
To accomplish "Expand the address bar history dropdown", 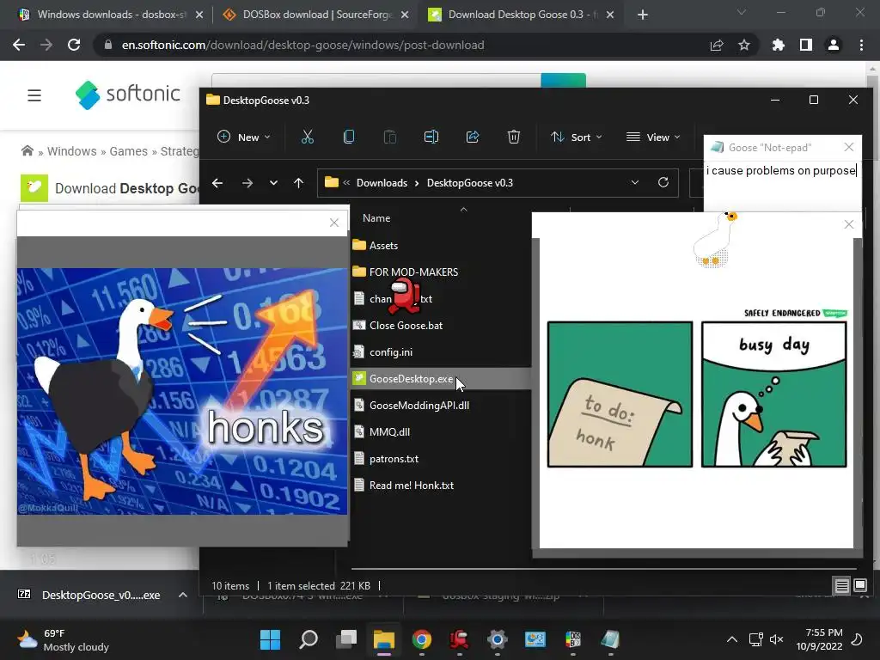I will click(x=635, y=182).
